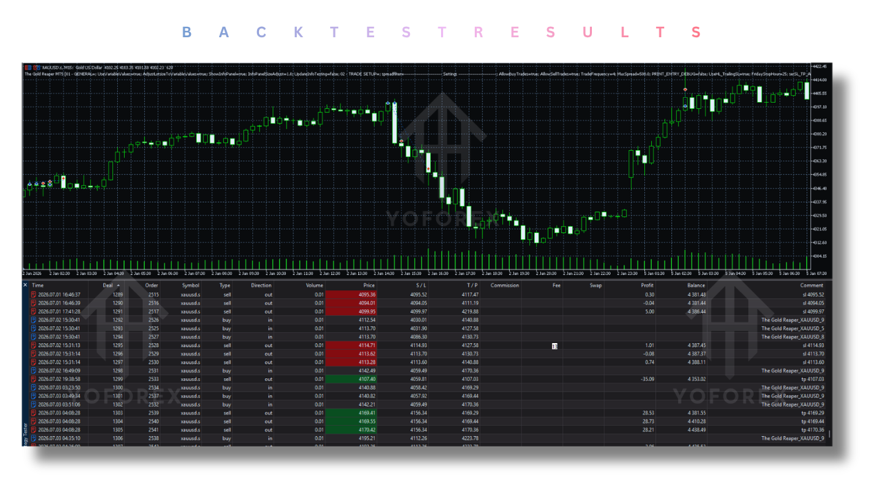Click the small '13' marker in Fee column
The height and width of the screenshot is (496, 882).
(555, 346)
